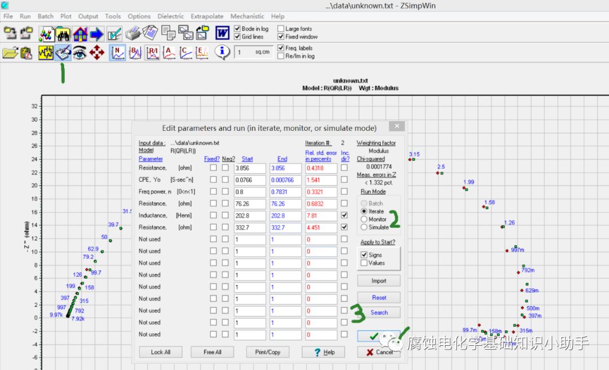The image size is (609, 370).
Task: Enable Large fonts checkbox
Action: (281, 29)
